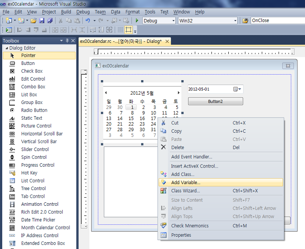Open the Win32 platform dropdown

[235, 21]
